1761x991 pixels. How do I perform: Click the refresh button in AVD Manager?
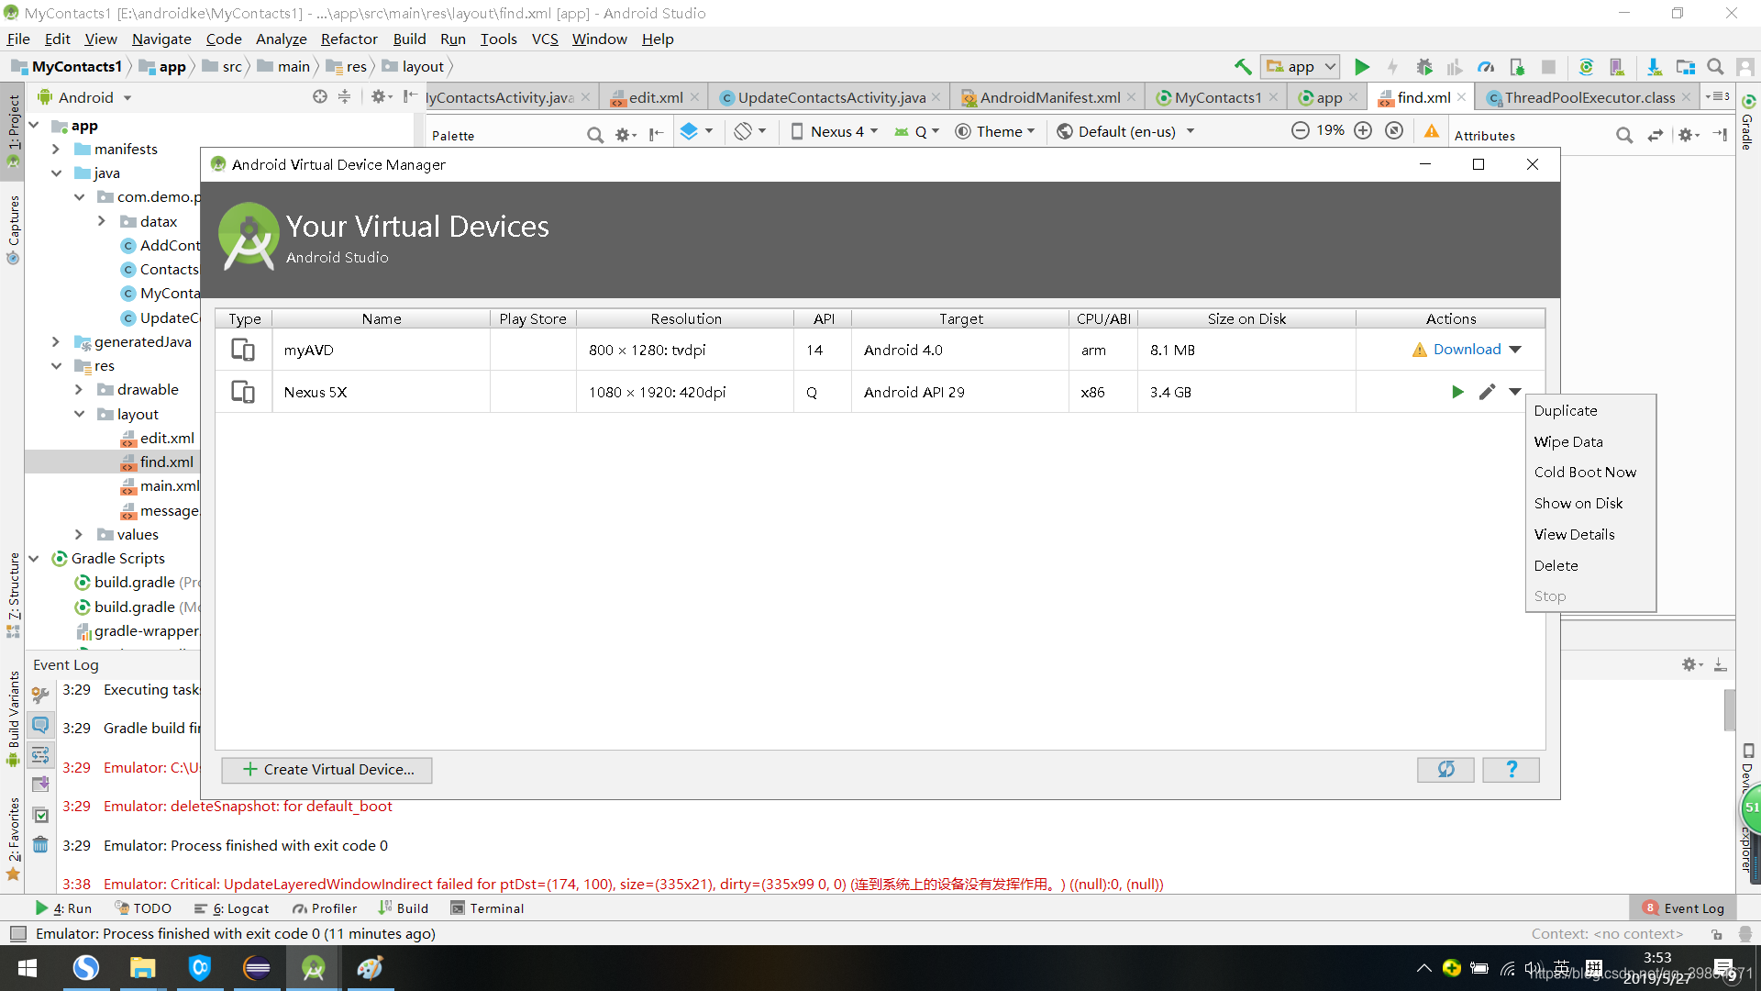coord(1445,769)
